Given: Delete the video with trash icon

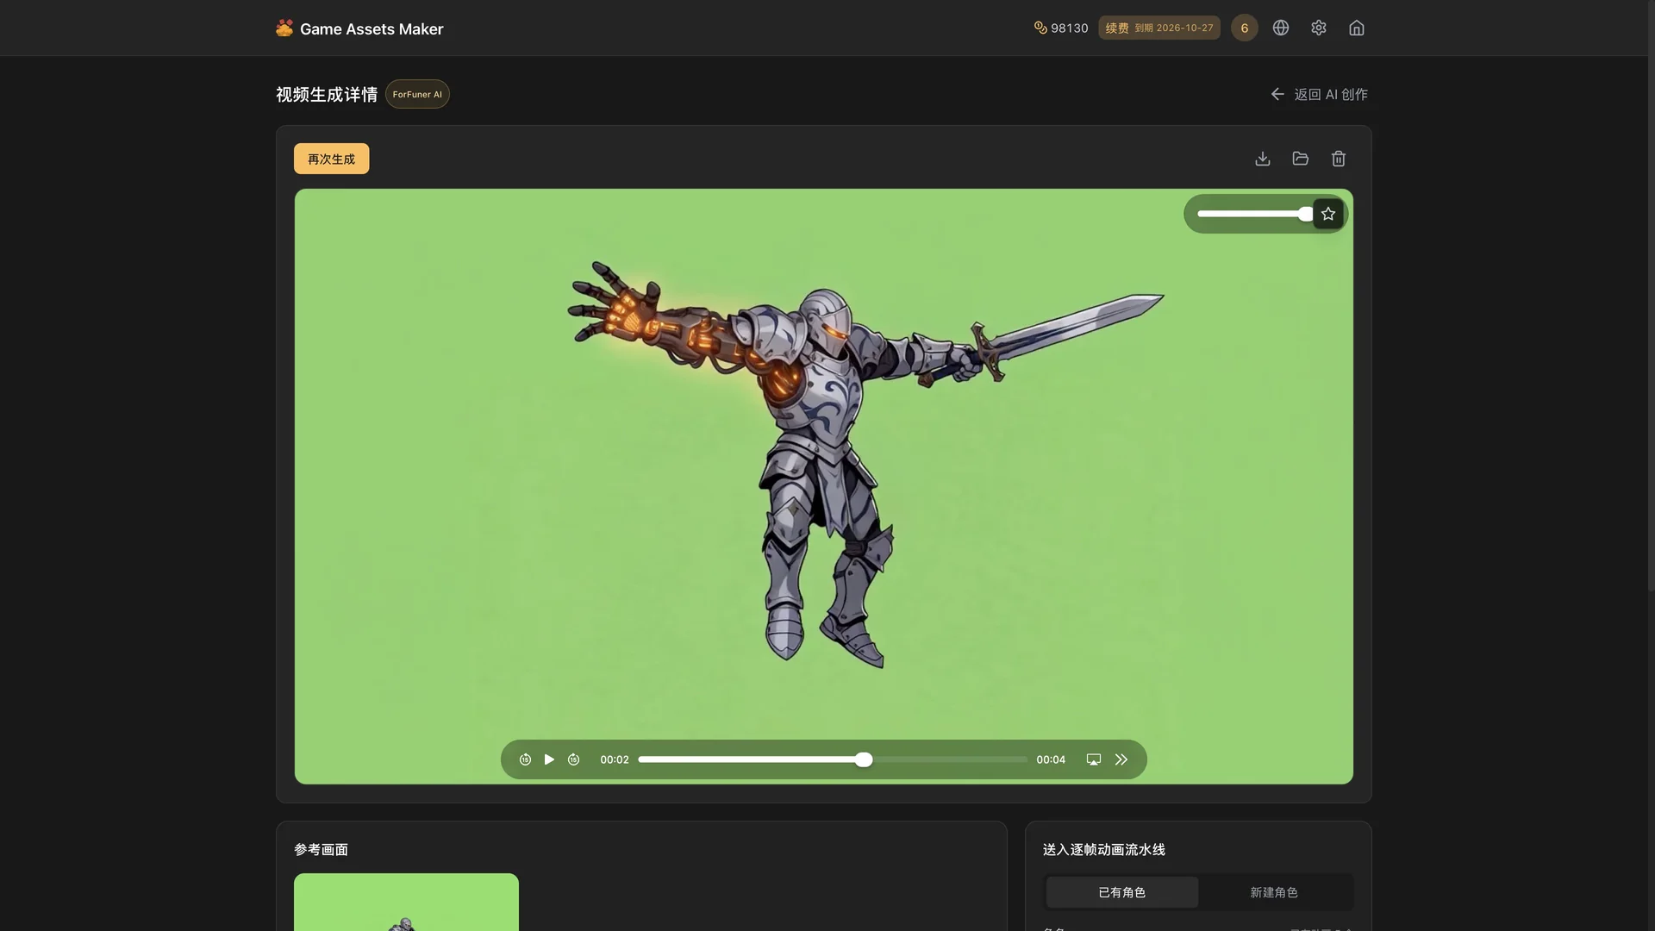Looking at the screenshot, I should 1339,159.
